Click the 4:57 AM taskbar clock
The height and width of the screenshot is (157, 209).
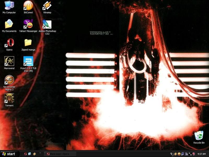point(201,154)
